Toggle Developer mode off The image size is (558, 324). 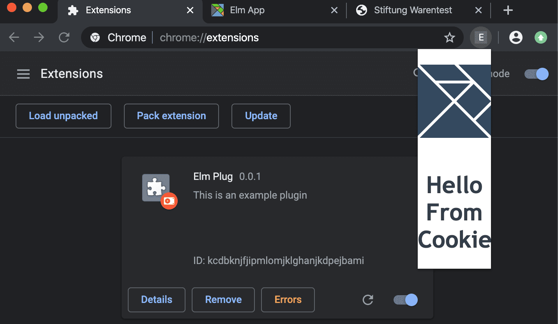coord(537,74)
